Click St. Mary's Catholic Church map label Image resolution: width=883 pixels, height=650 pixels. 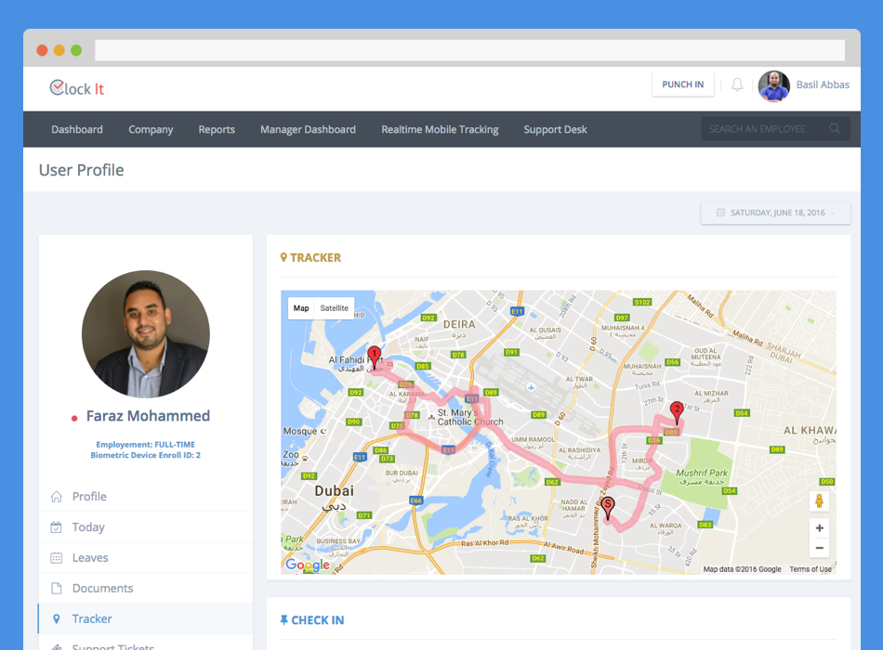469,417
